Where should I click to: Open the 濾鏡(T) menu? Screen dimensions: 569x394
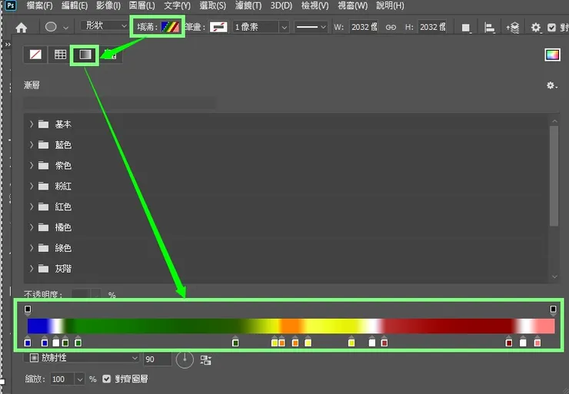(248, 6)
